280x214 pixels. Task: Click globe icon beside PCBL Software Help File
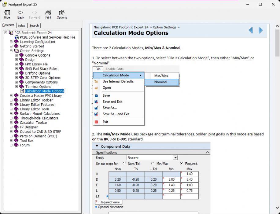click(17, 37)
